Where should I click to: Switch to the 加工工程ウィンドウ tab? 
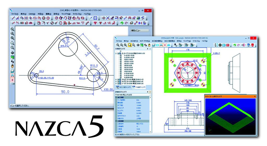pos(123,87)
